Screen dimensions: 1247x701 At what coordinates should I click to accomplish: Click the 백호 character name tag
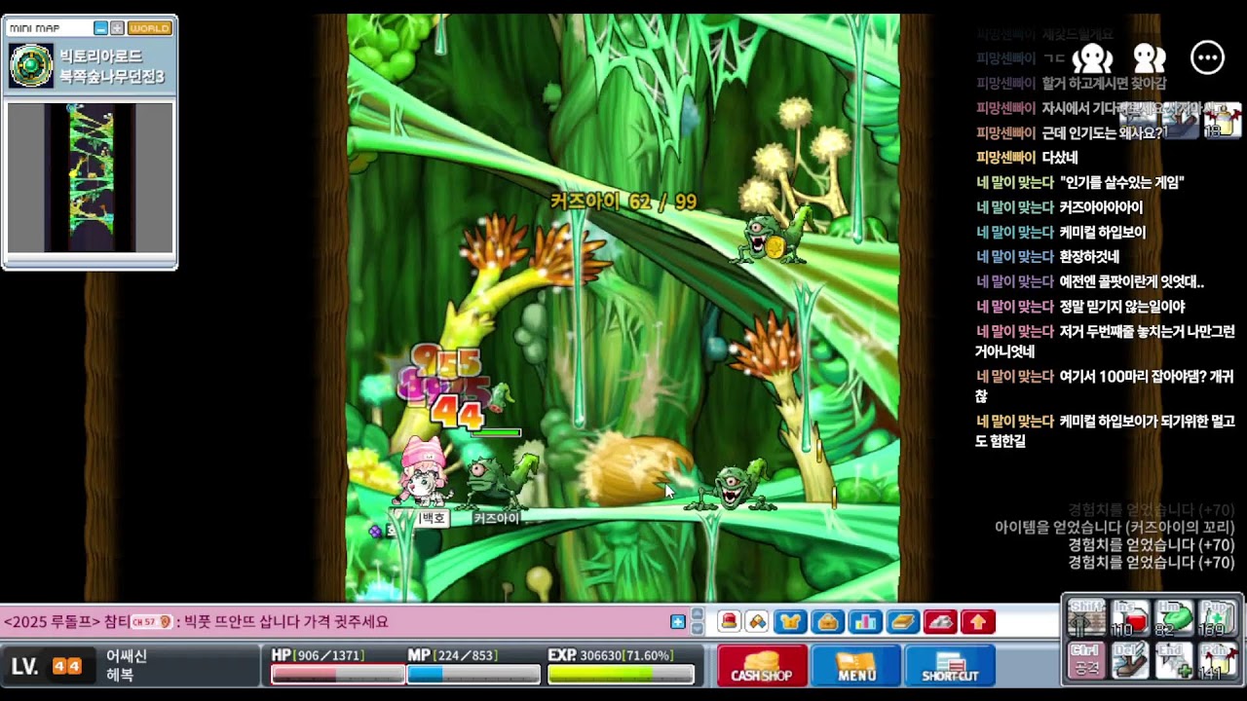(433, 518)
